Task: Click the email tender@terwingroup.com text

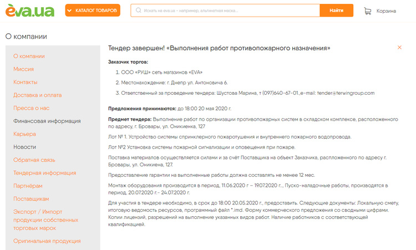Action: click(346, 93)
